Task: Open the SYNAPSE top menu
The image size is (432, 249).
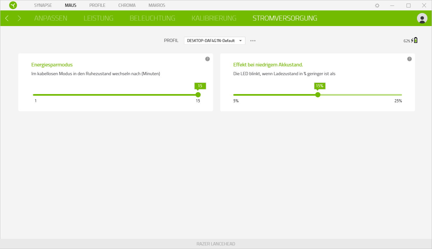Action: click(43, 6)
